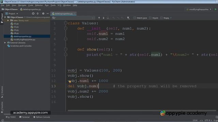This screenshot has width=218, height=122.
Task: Fold the show method on line 6
Action: click(66, 49)
